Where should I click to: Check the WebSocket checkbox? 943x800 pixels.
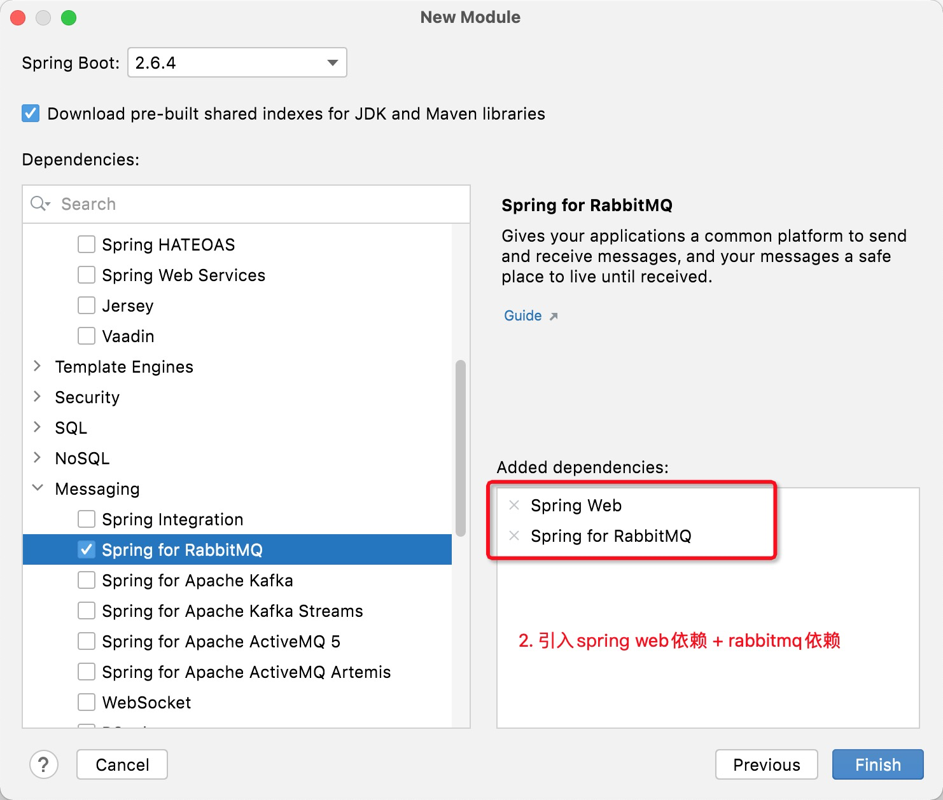pyautogui.click(x=87, y=702)
